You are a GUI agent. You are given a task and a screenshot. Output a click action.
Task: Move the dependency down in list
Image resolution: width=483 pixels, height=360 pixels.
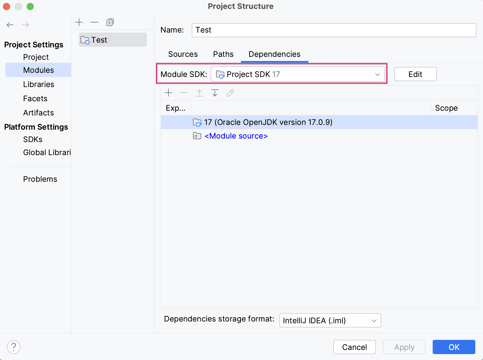click(x=215, y=93)
